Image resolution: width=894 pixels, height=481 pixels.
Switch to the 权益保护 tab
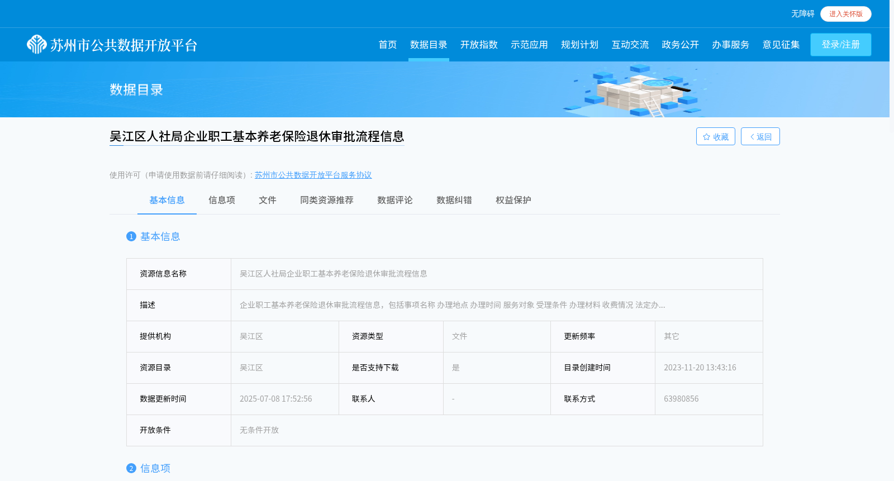(513, 200)
